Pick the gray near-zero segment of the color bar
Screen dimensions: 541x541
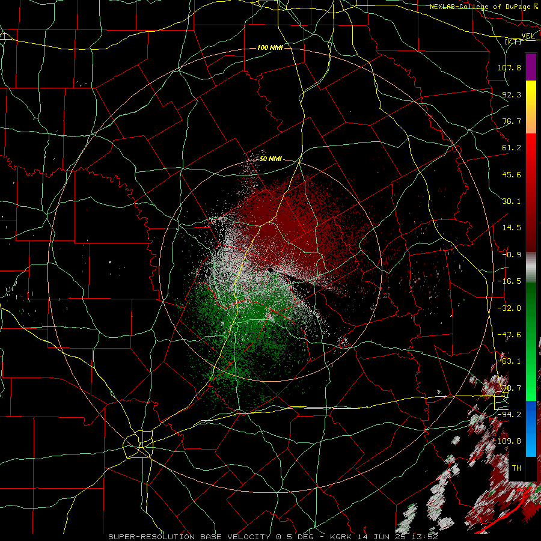(x=531, y=267)
